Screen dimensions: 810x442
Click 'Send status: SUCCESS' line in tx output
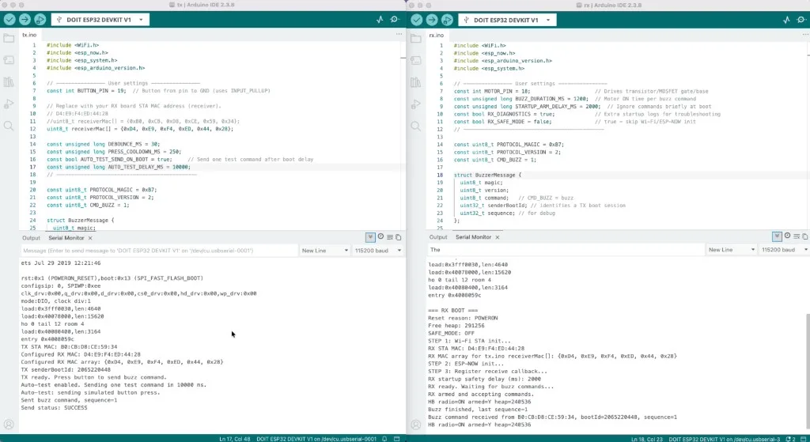pos(55,408)
